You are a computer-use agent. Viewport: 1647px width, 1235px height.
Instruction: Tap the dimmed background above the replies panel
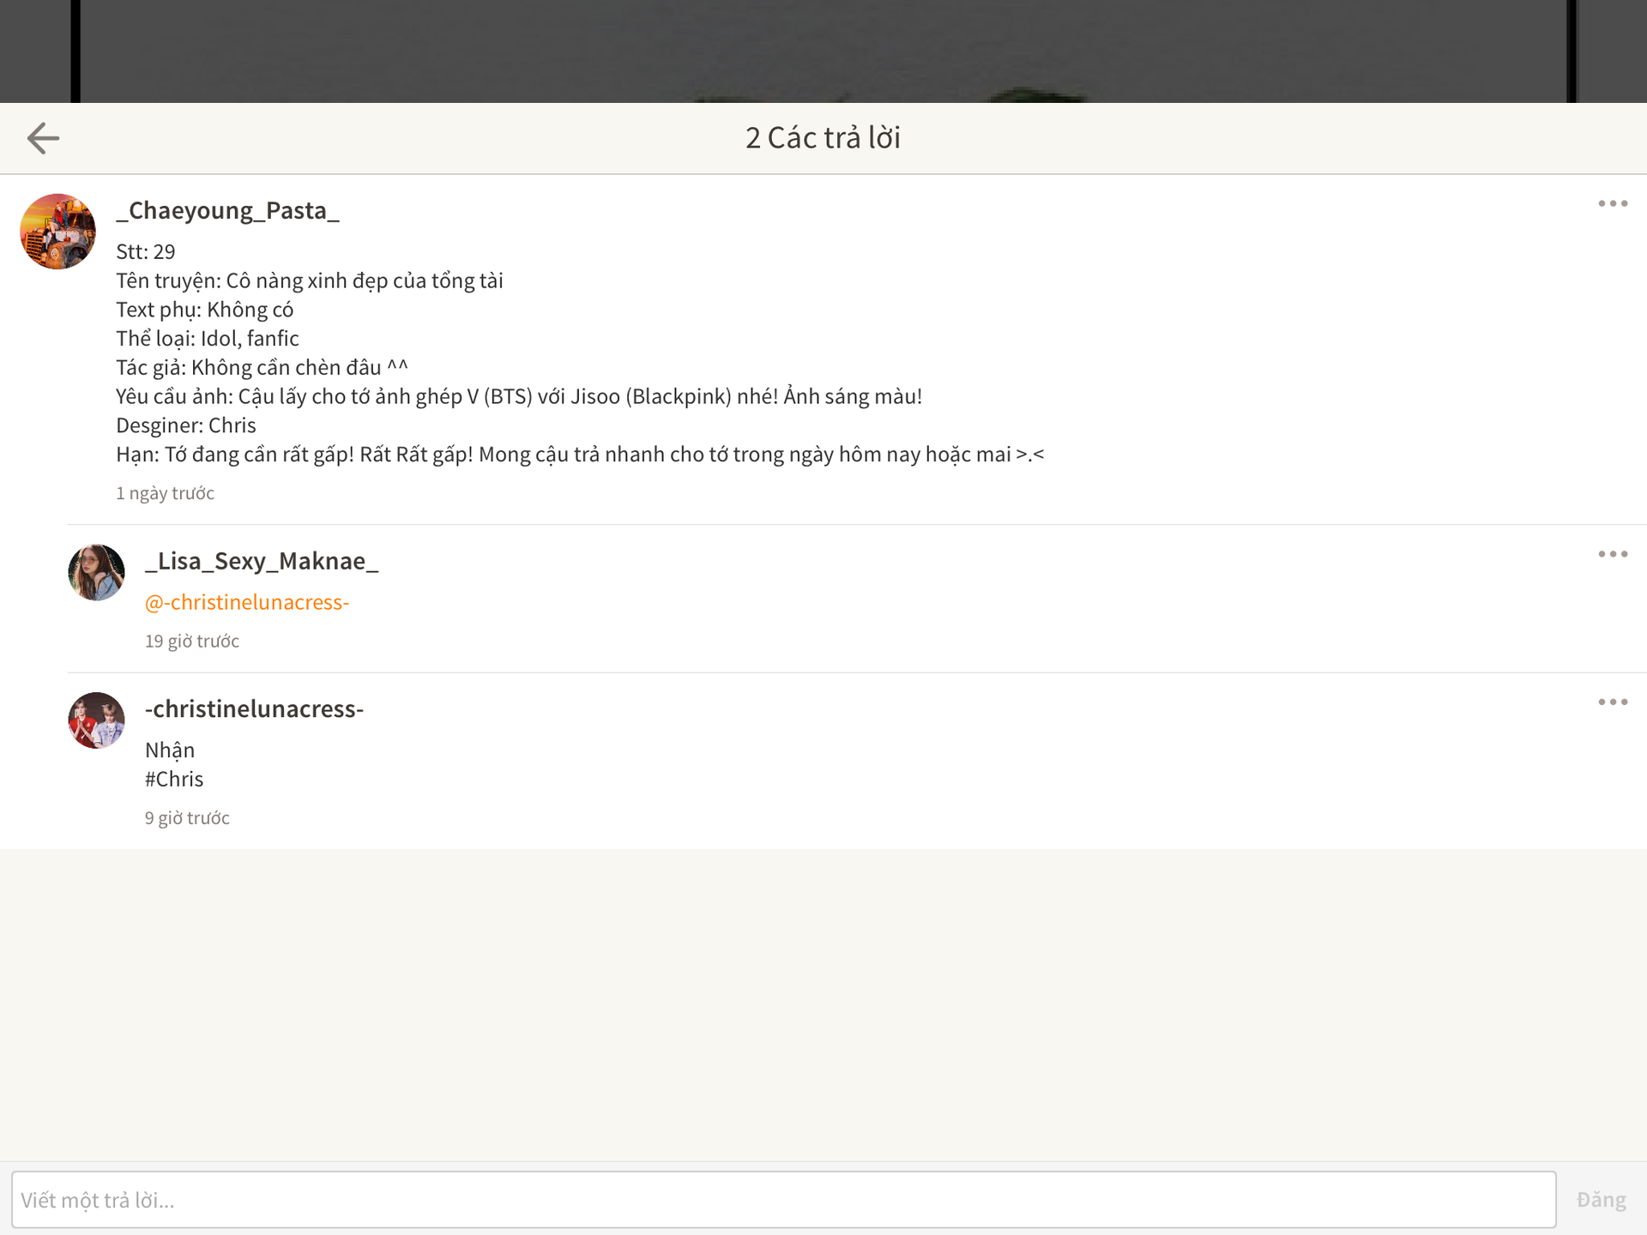[823, 50]
